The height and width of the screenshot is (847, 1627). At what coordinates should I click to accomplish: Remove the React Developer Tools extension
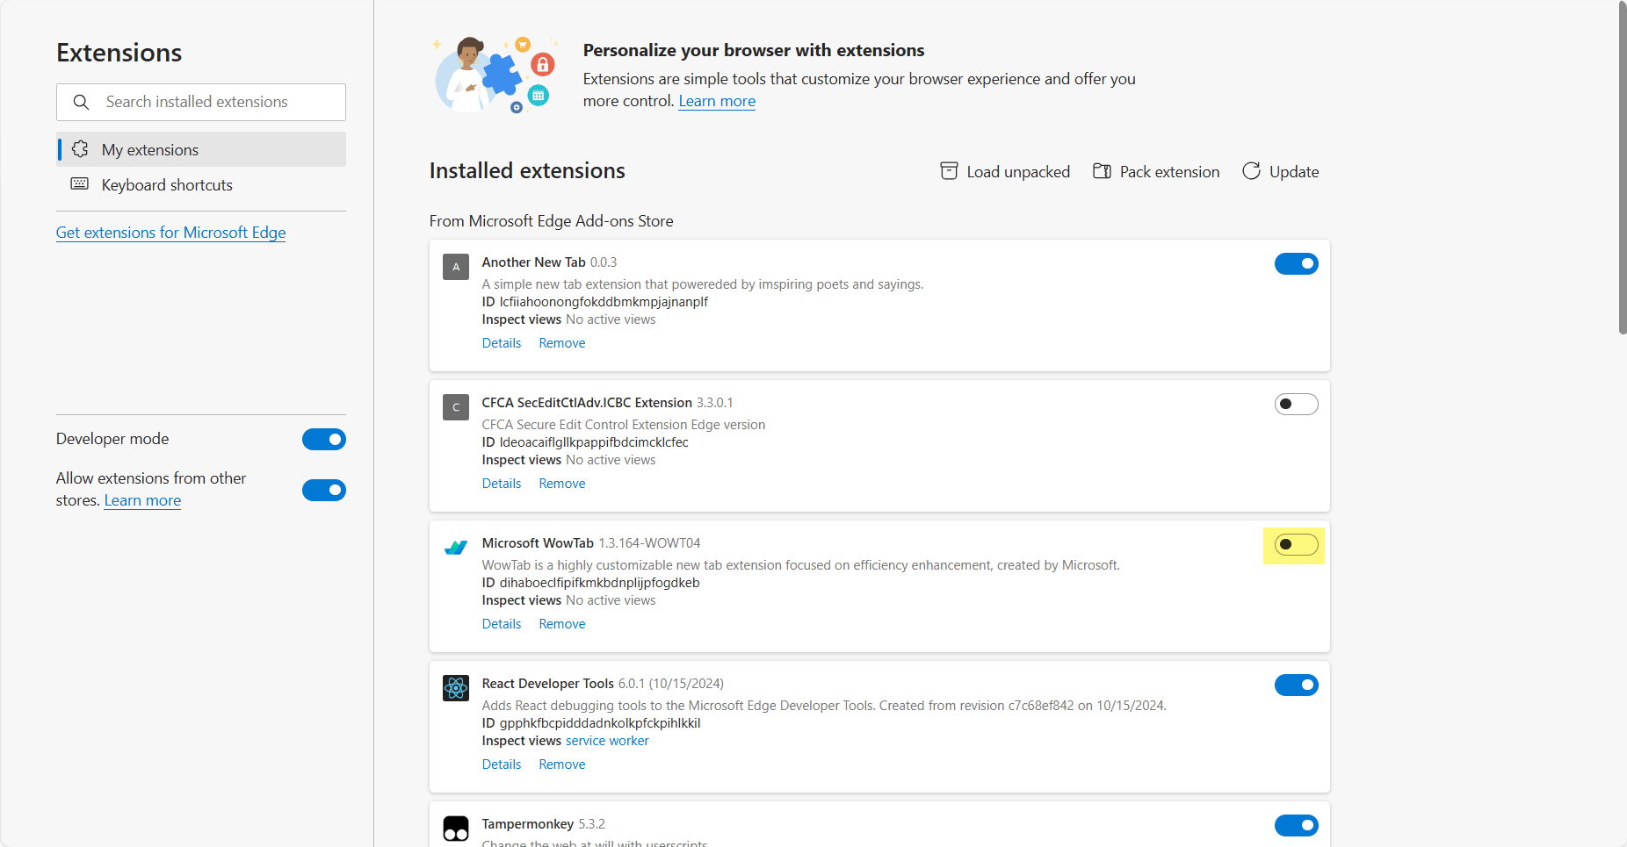pos(562,764)
